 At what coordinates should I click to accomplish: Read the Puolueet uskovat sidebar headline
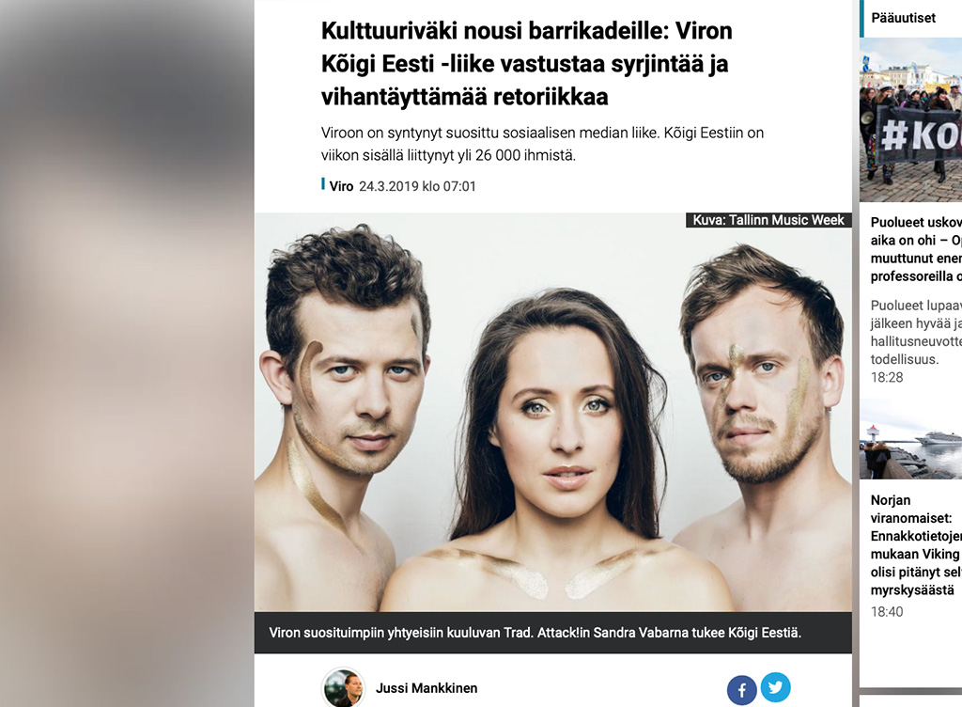pyautogui.click(x=916, y=249)
